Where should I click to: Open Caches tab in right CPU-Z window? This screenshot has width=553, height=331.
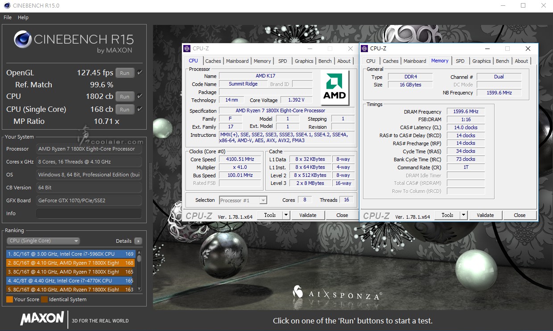tap(391, 61)
